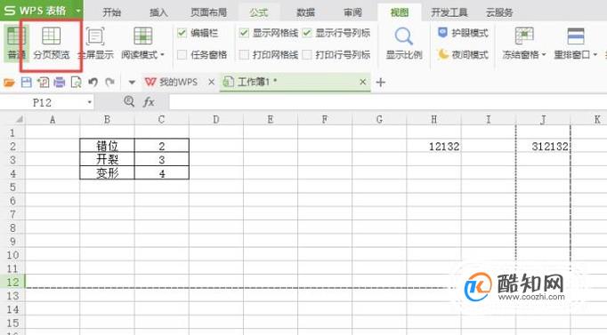This screenshot has width=607, height=335.
Task: Click the fx insert function icon
Action: [x=149, y=102]
